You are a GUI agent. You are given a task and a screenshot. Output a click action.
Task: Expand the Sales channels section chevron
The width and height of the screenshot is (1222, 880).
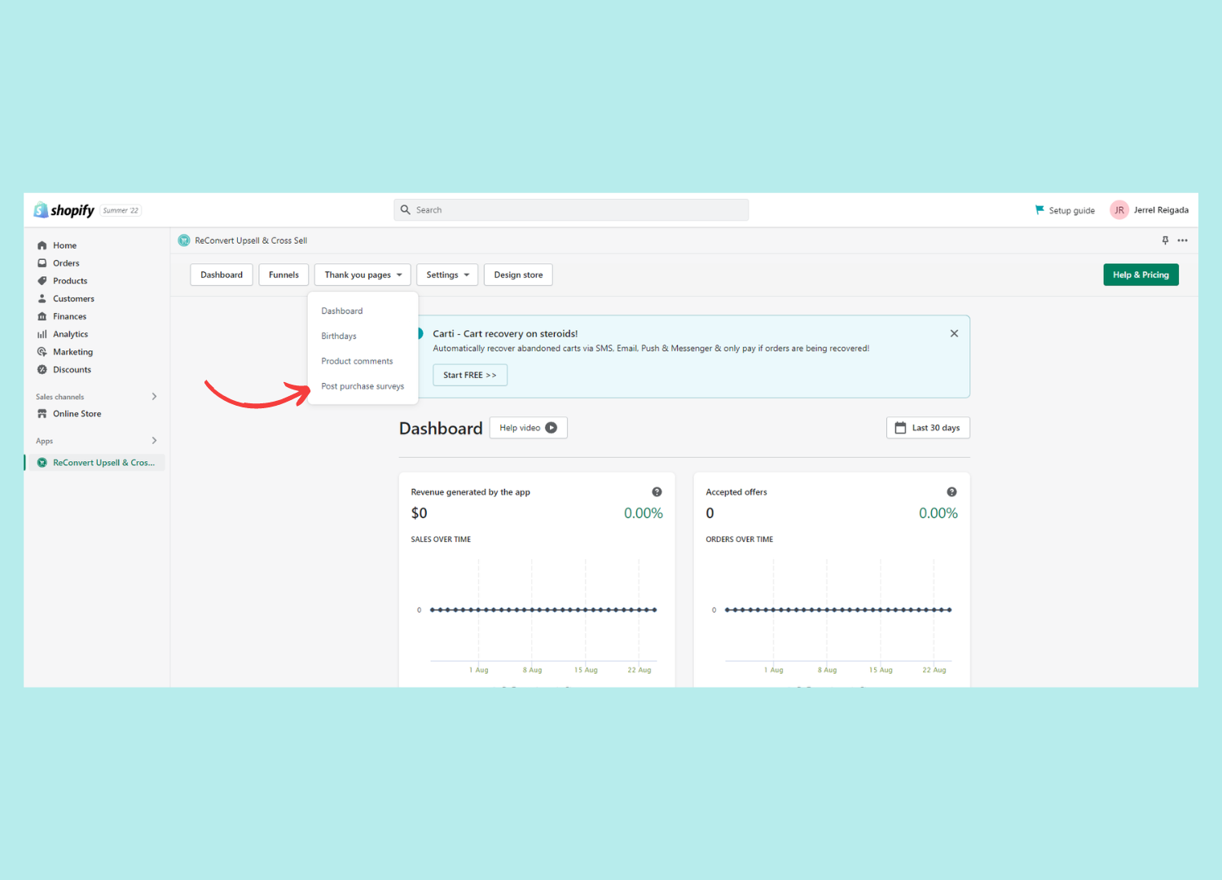click(x=154, y=397)
